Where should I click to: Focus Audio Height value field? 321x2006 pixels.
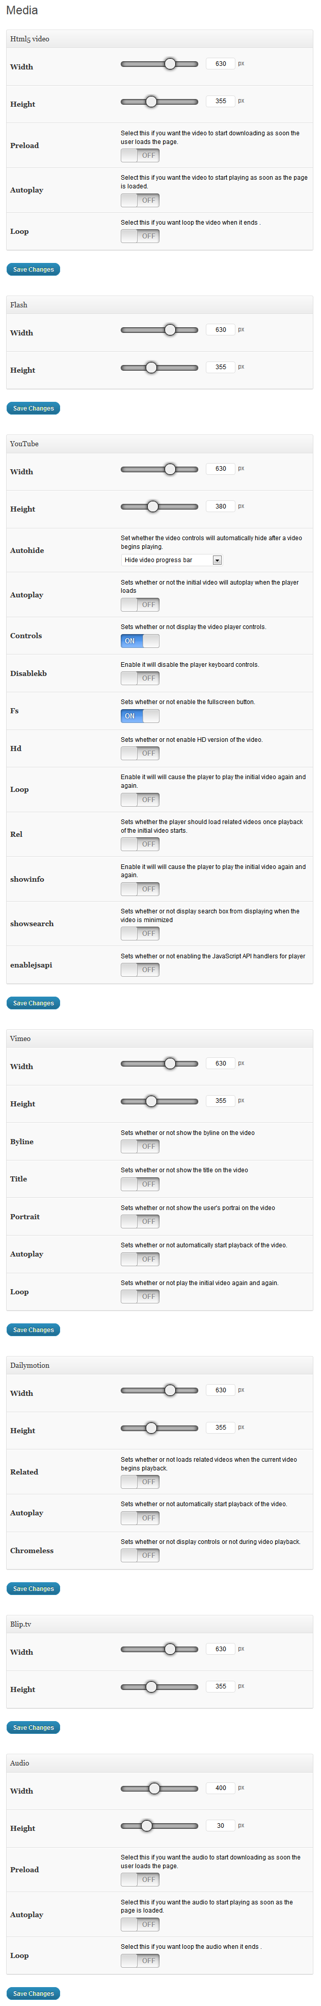221,1825
